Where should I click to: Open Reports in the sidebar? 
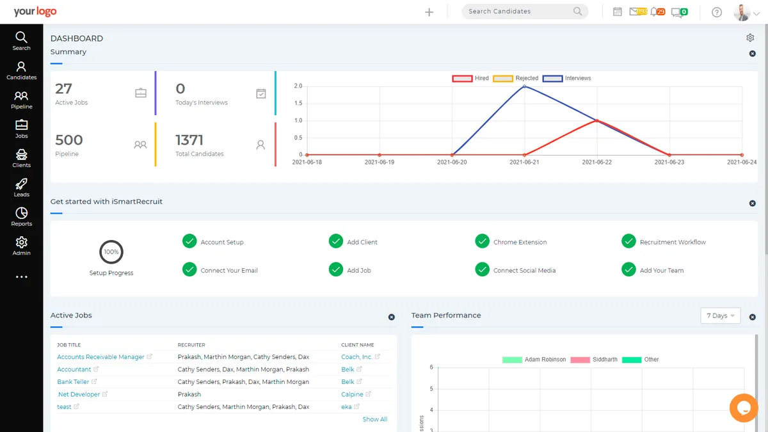tap(21, 217)
